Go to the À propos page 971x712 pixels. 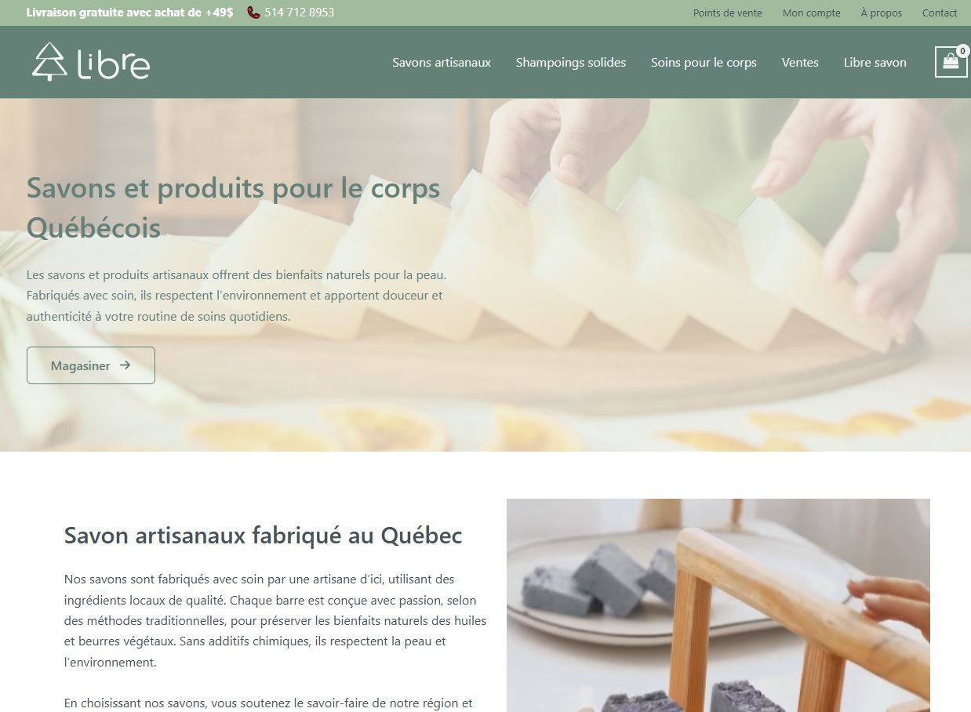click(881, 13)
